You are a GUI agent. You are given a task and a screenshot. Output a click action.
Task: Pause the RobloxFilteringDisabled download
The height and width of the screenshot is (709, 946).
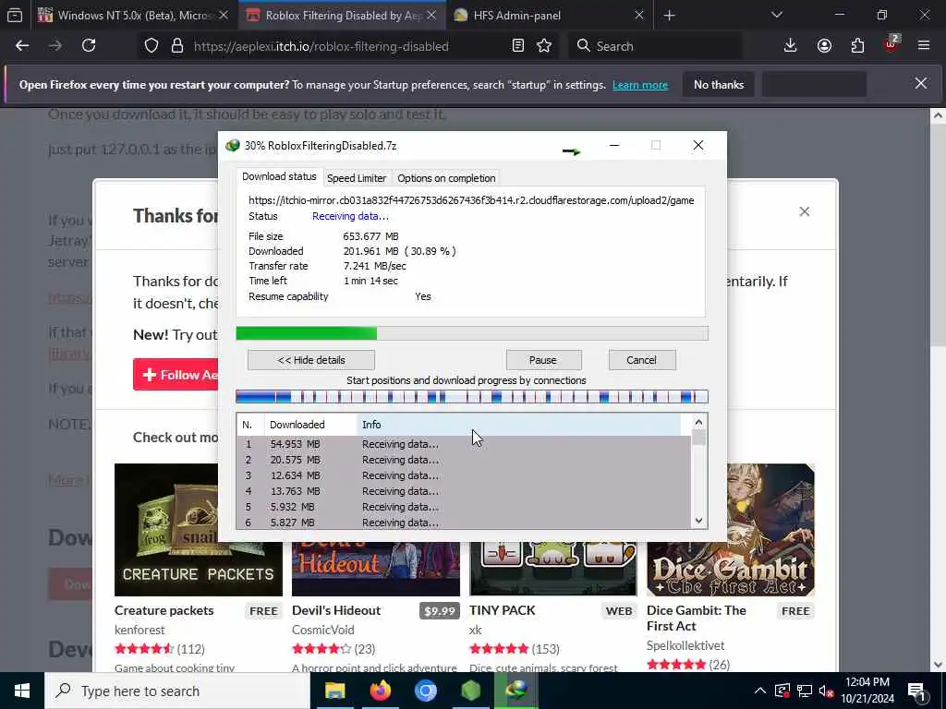pyautogui.click(x=543, y=360)
